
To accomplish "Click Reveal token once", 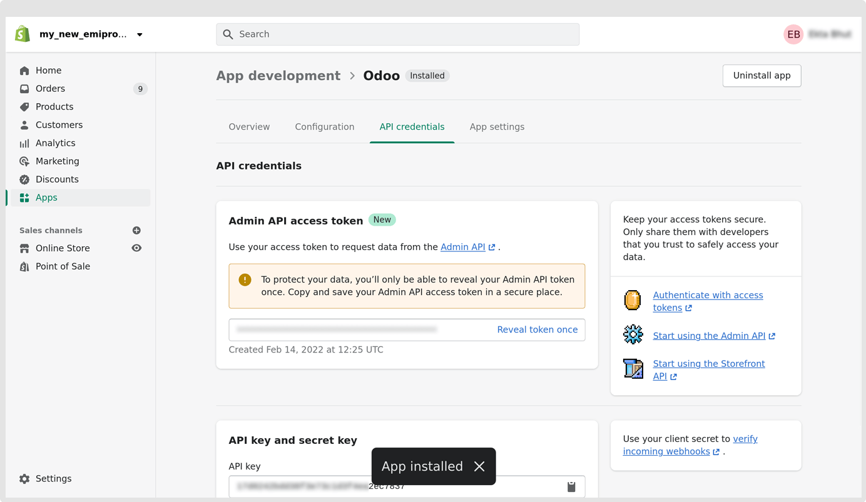I will [537, 330].
